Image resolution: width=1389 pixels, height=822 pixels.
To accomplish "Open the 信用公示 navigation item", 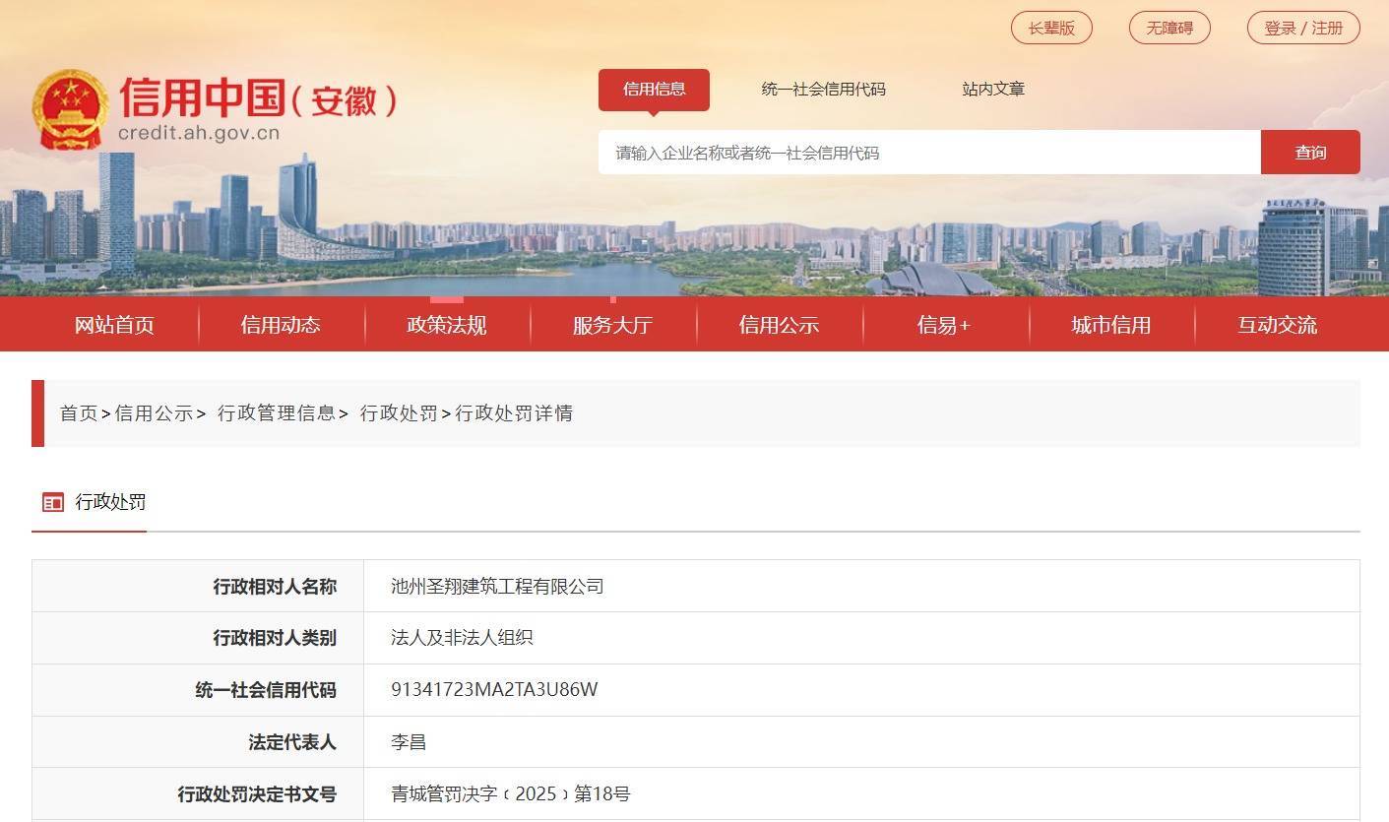I will click(x=780, y=324).
